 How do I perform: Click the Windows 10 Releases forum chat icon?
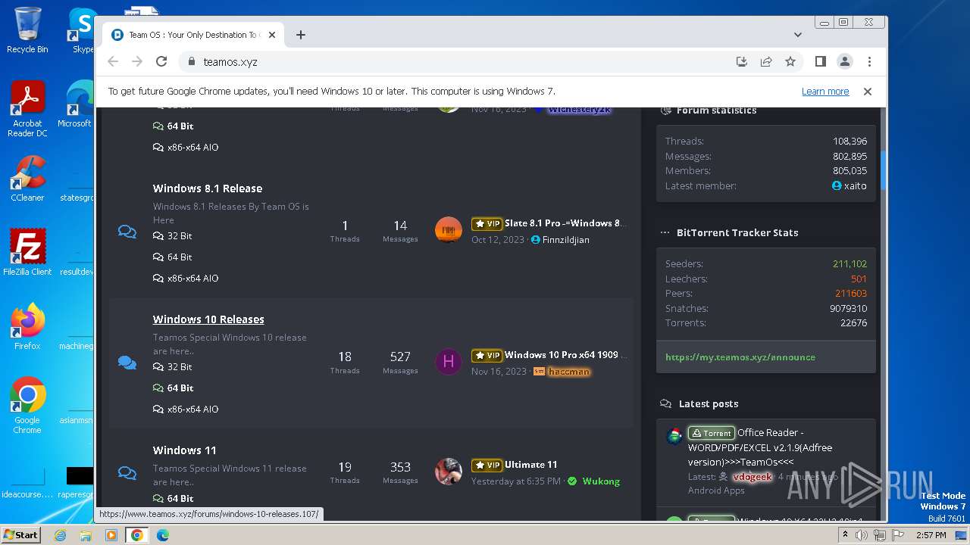(127, 363)
